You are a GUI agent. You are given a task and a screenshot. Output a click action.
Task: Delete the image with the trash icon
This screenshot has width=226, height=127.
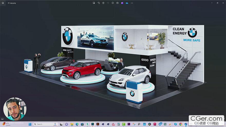[103, 3]
